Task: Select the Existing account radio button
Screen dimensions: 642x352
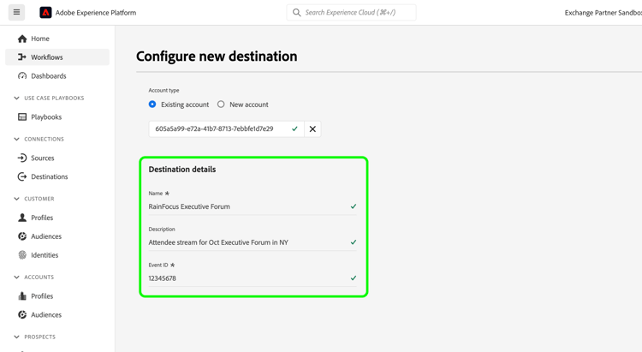Action: coord(152,104)
